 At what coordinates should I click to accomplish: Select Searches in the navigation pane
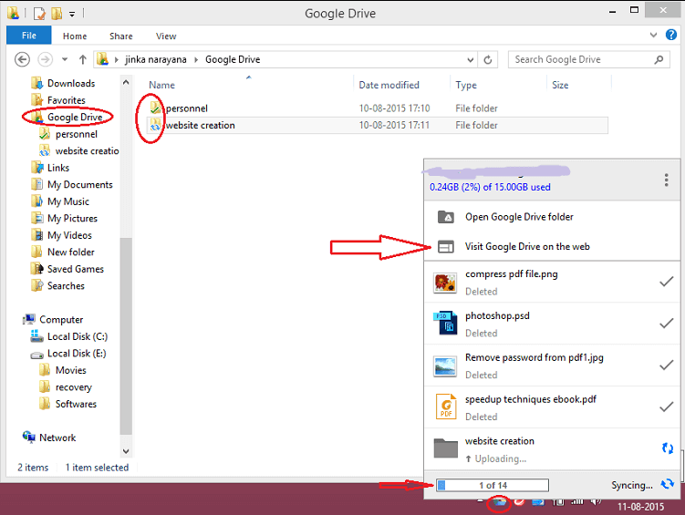click(x=66, y=286)
